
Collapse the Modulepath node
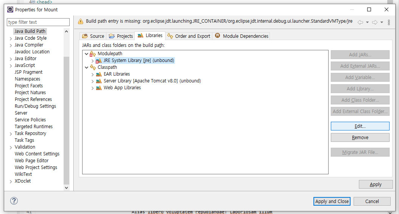[87, 54]
